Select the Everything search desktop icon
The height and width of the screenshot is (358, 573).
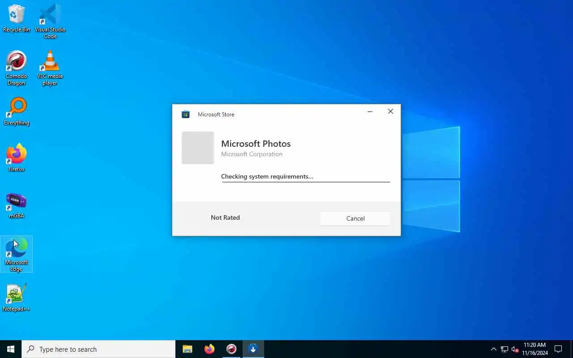(17, 111)
